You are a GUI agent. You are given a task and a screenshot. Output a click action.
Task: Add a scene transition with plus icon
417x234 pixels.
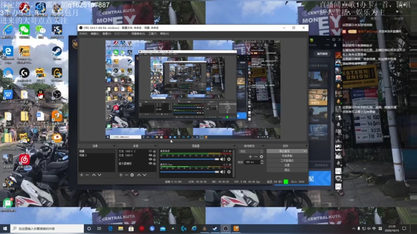click(250, 156)
